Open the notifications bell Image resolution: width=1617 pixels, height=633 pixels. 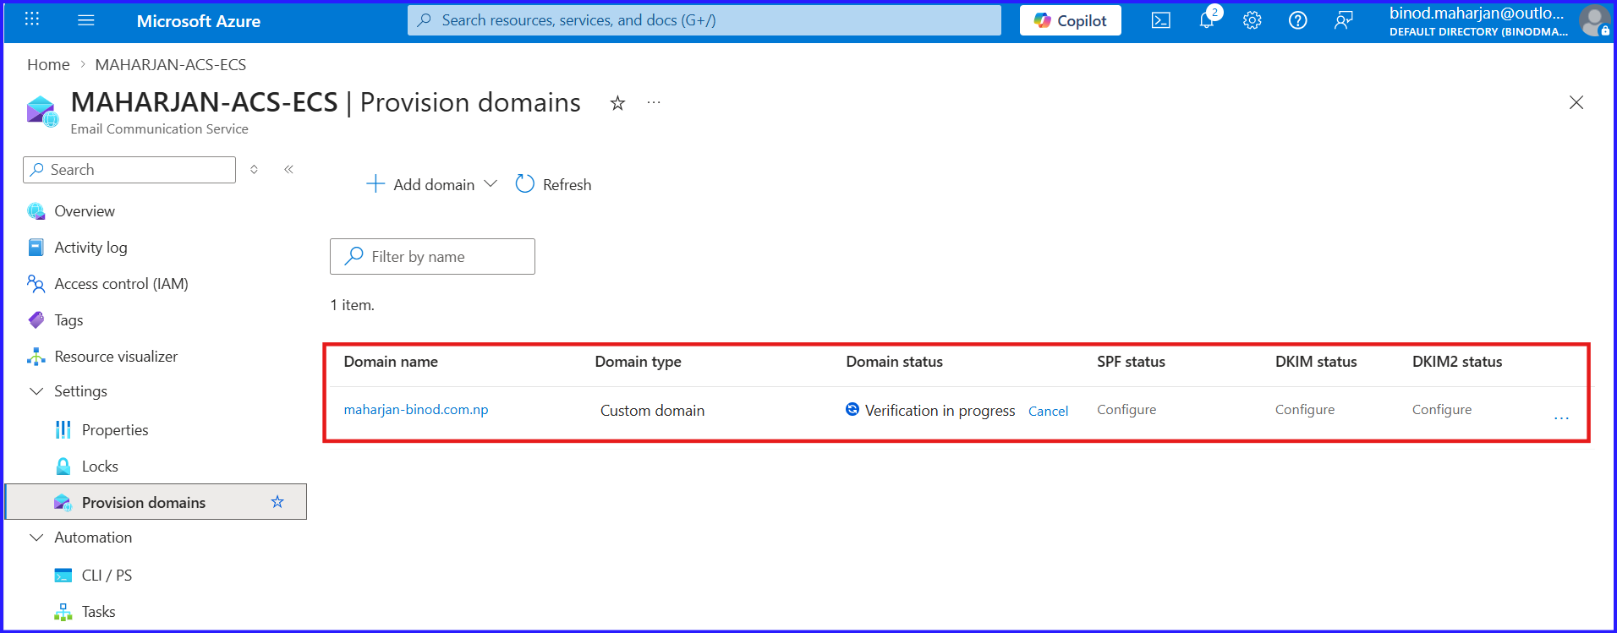pos(1207,20)
